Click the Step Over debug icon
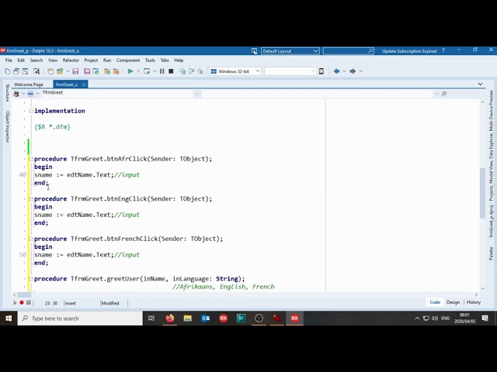This screenshot has width=497, height=372. [191, 71]
